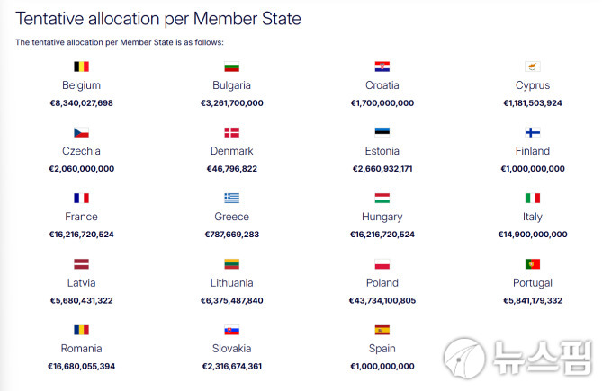The height and width of the screenshot is (391, 612).
Task: Click the Greece flag icon
Action: (x=232, y=198)
